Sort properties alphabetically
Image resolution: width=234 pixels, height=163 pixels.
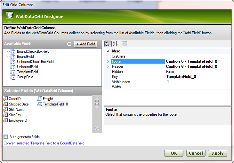pyautogui.click(x=115, y=44)
